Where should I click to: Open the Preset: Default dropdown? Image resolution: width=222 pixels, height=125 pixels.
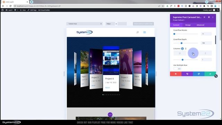pyautogui.click(x=179, y=20)
